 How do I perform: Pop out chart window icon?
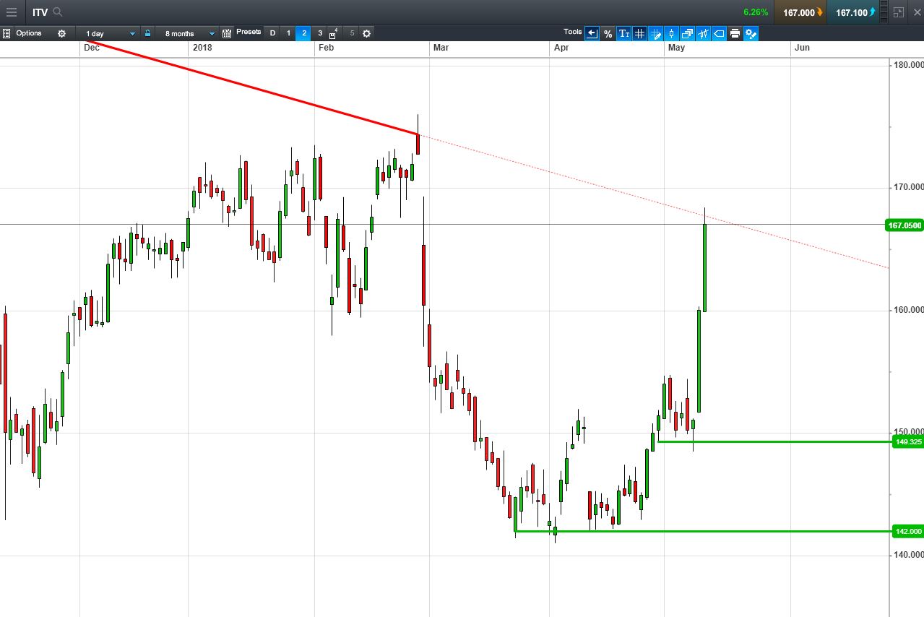[x=898, y=12]
